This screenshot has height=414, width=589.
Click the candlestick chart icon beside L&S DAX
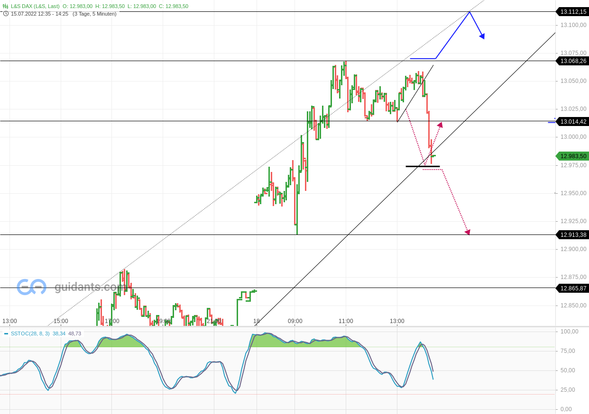coord(5,7)
